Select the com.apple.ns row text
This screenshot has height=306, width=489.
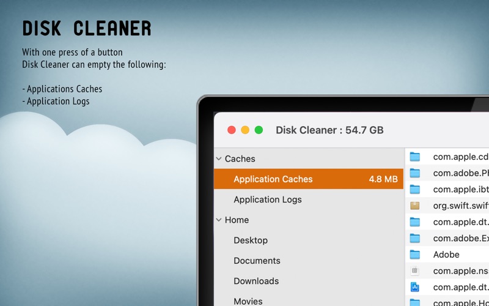461,271
